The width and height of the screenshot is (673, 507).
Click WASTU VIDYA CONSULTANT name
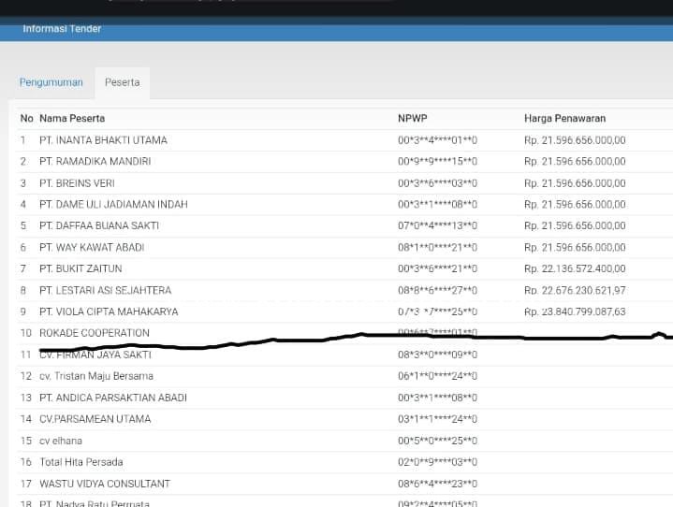click(x=105, y=484)
